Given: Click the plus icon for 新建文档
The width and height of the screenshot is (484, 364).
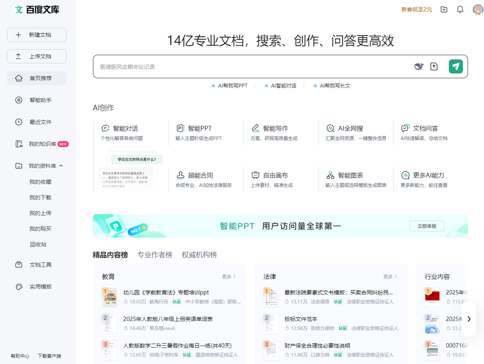Looking at the screenshot, I should pos(18,35).
